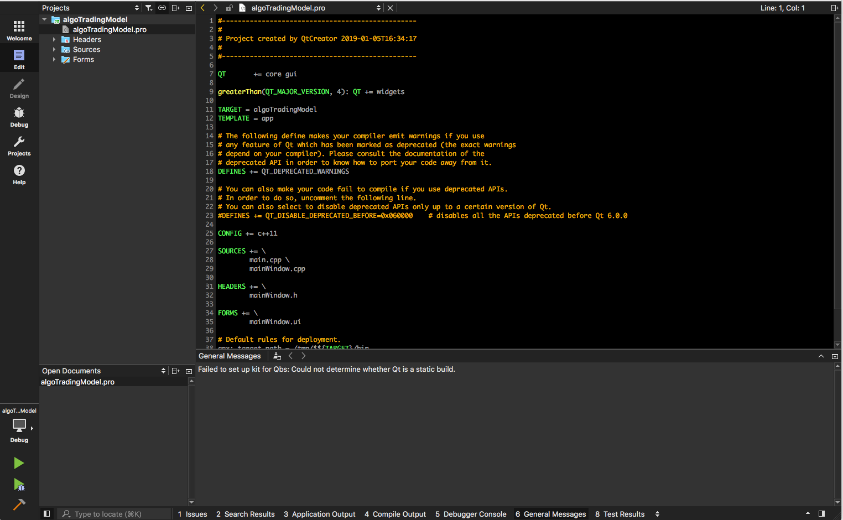843x520 pixels.
Task: Open the Application Output tab
Action: pos(320,514)
